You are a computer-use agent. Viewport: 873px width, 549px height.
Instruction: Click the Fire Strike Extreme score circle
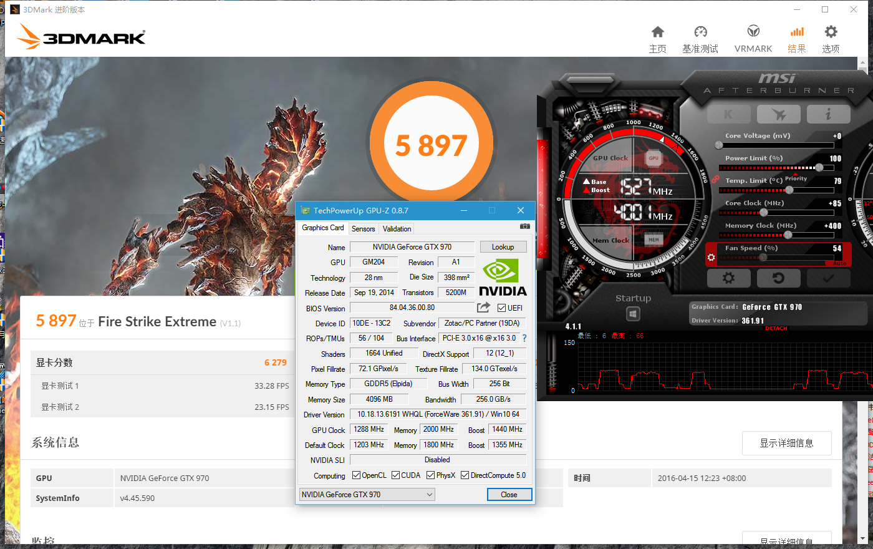tap(431, 143)
